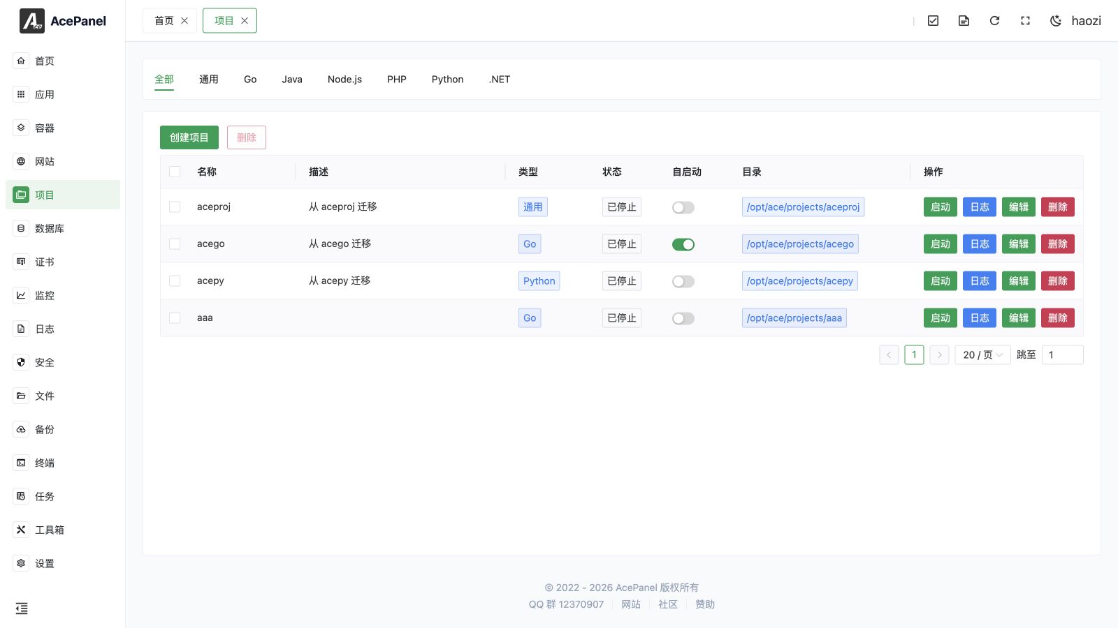
Task: Enable autostart toggle for acepy
Action: point(683,281)
